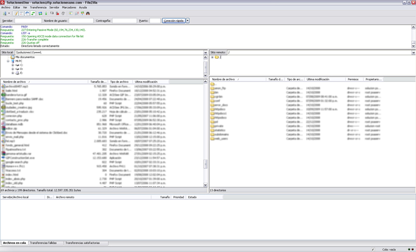Select the anon_ftp remote folder

[220, 88]
